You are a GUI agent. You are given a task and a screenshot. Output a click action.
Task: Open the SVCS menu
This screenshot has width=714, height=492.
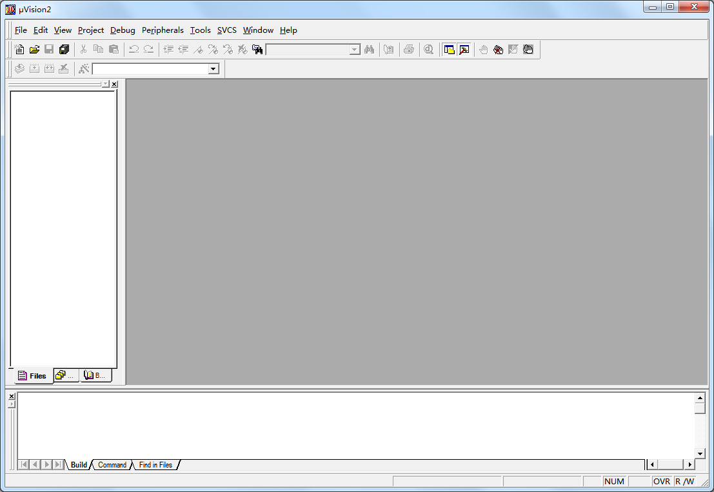coord(227,30)
